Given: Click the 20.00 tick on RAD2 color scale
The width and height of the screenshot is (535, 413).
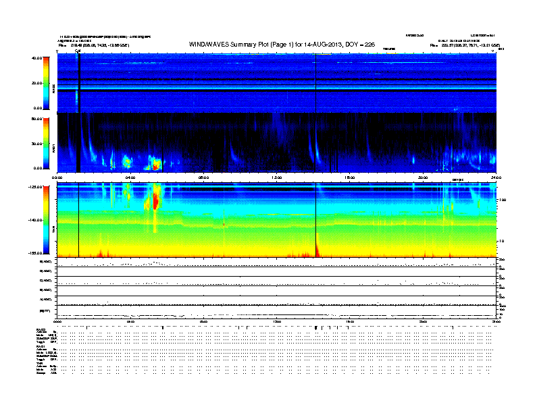Looking at the screenshot, I should click(x=36, y=83).
